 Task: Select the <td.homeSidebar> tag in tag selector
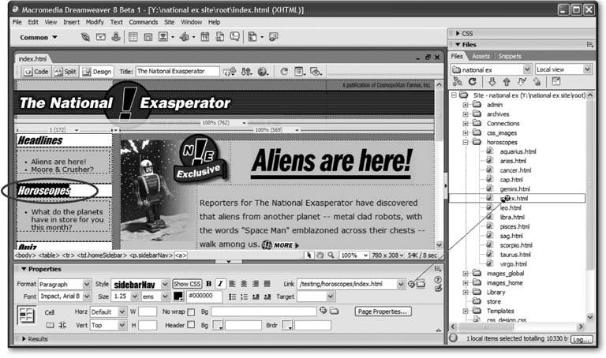pyautogui.click(x=102, y=255)
